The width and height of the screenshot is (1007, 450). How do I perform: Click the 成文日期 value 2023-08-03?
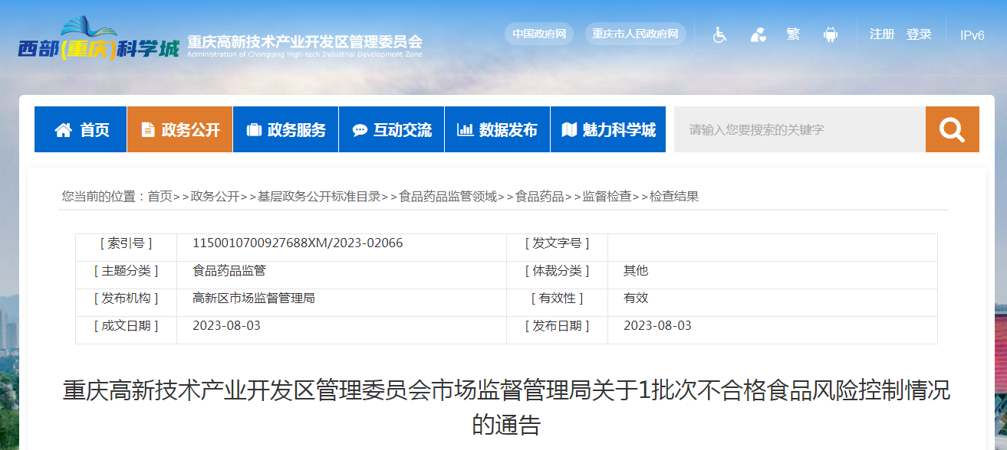pyautogui.click(x=226, y=326)
